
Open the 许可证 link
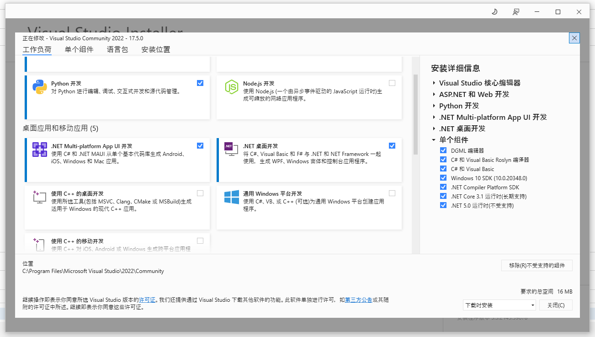coord(147,300)
